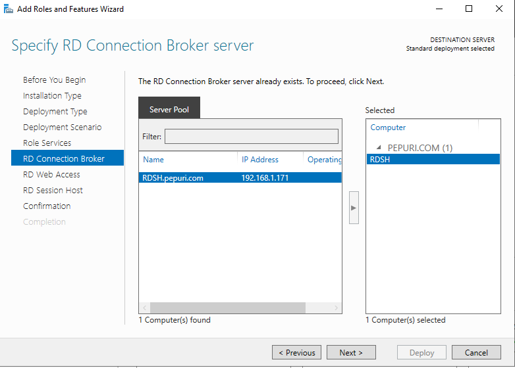The width and height of the screenshot is (515, 368).
Task: Minimize the wizard window
Action: (439, 9)
